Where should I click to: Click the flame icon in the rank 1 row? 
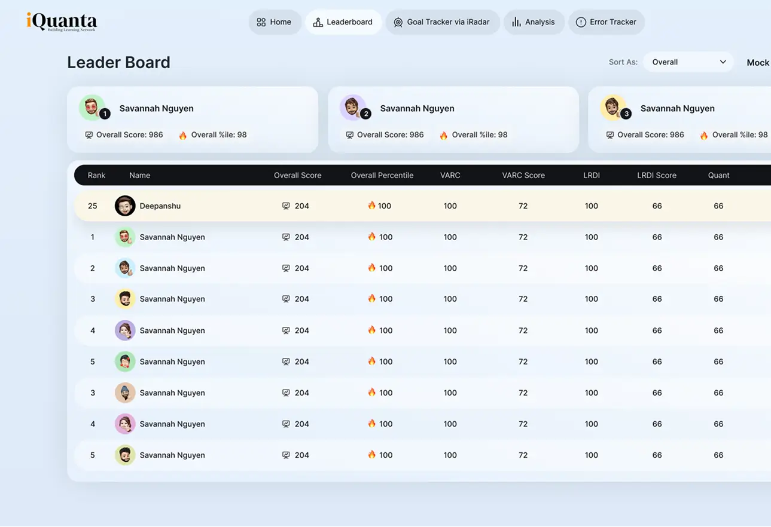pyautogui.click(x=371, y=237)
